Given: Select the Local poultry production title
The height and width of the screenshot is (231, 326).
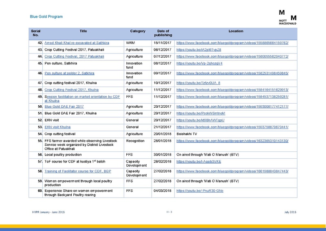Looking at the screenshot, I should (x=63, y=155).
